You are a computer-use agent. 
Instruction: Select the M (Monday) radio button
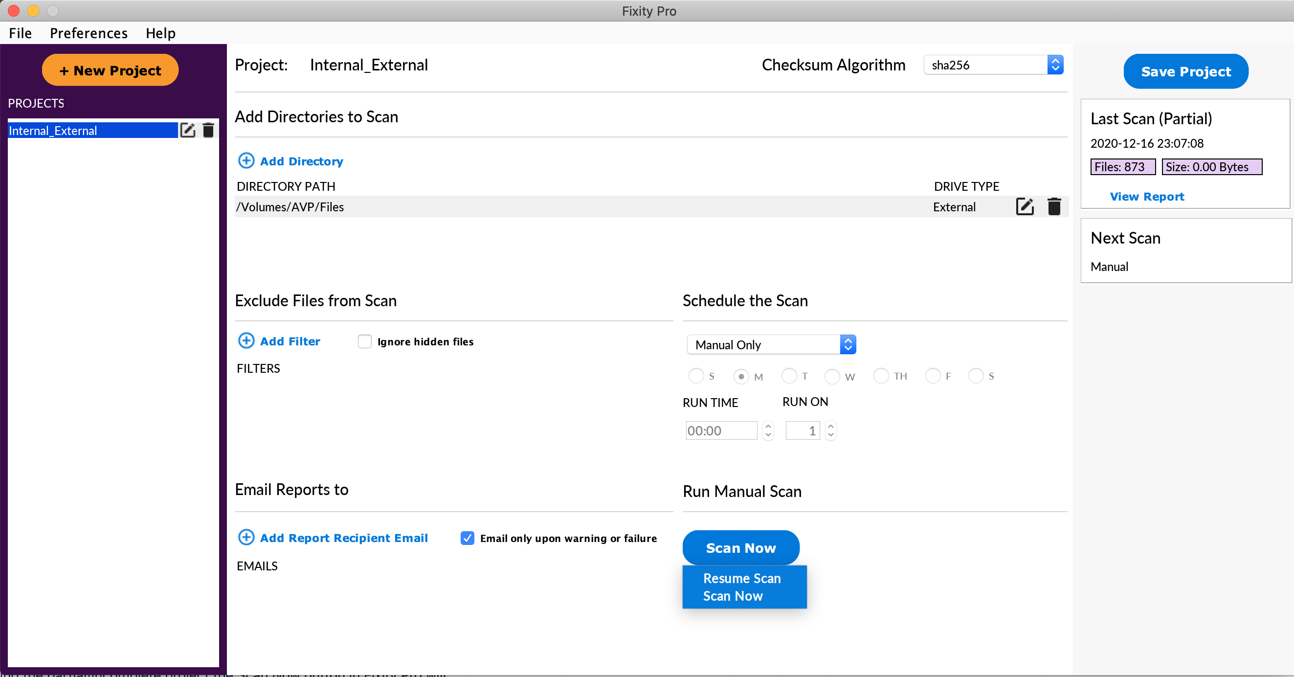[x=741, y=377]
